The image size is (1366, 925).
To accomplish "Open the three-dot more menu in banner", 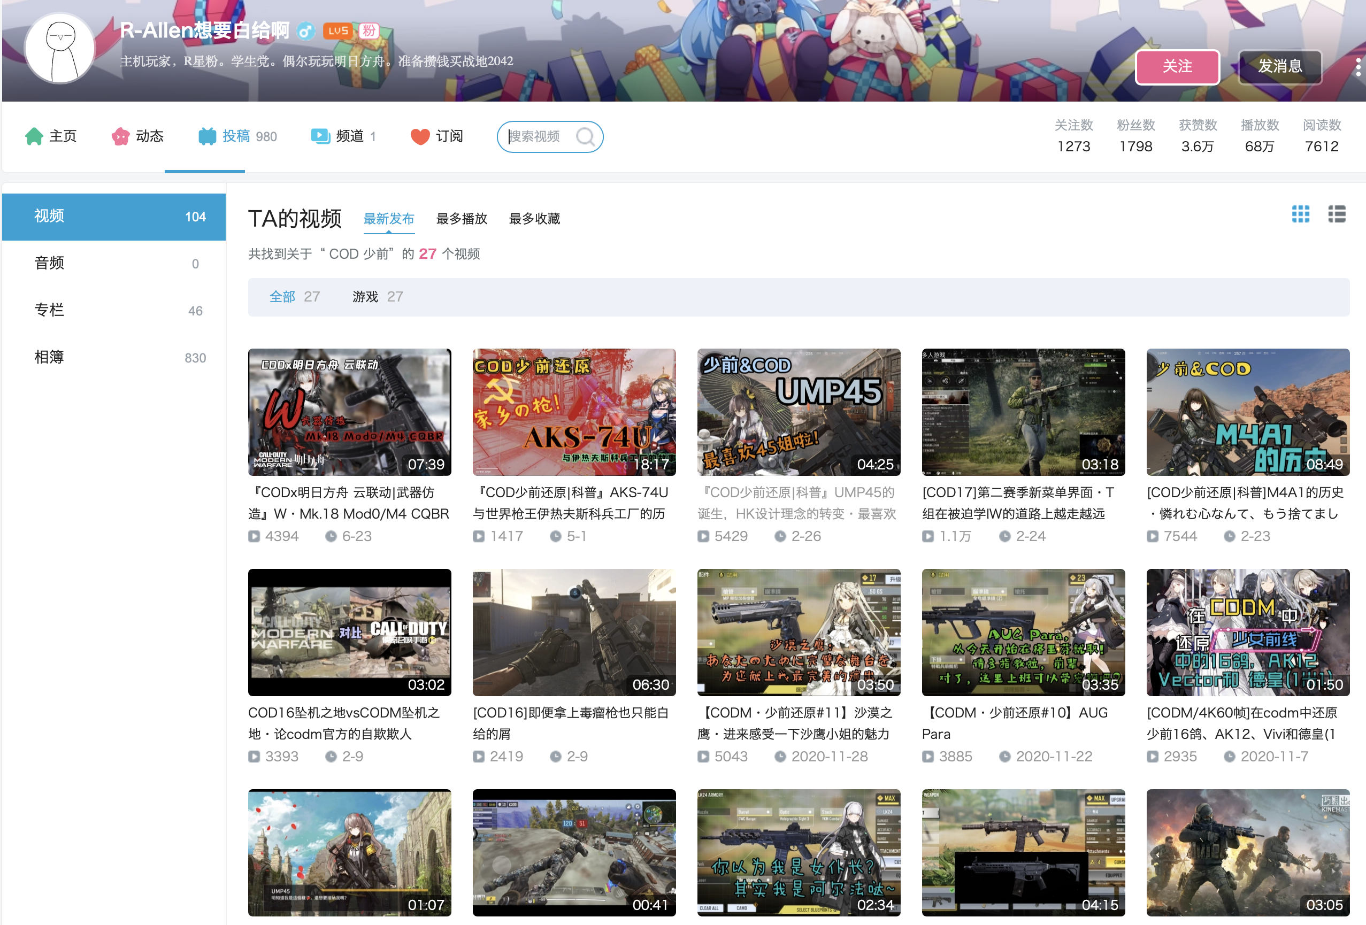I will [x=1358, y=67].
